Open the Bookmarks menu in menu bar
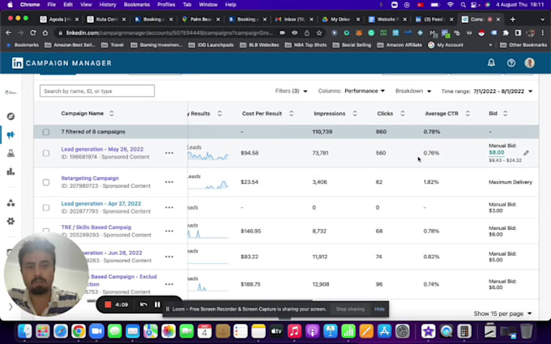Image resolution: width=551 pixels, height=344 pixels. coord(137,5)
